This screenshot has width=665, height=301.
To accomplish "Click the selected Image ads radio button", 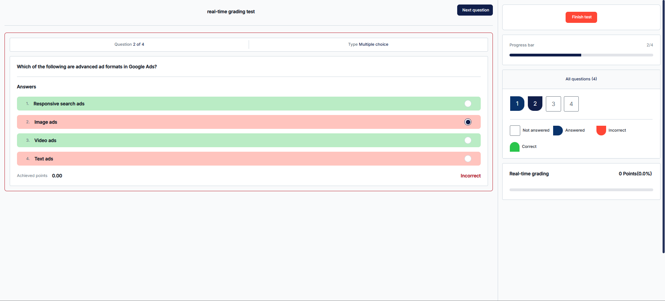I will pos(468,122).
